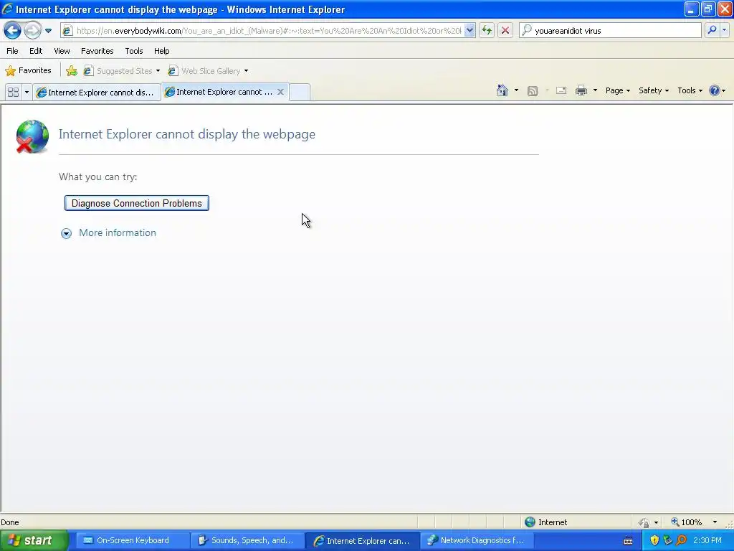Image resolution: width=734 pixels, height=551 pixels.
Task: Click the IE logo in title bar
Action: [x=7, y=9]
